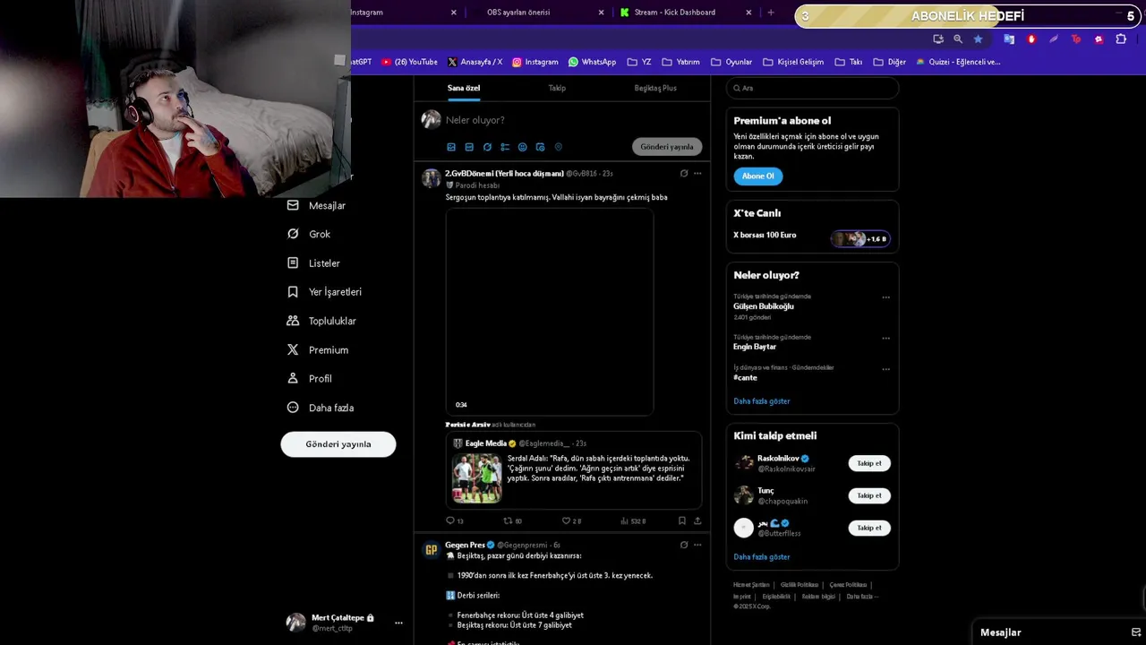This screenshot has width=1146, height=645.
Task: Bookmark the 2.GvBDönemi post
Action: (682, 520)
